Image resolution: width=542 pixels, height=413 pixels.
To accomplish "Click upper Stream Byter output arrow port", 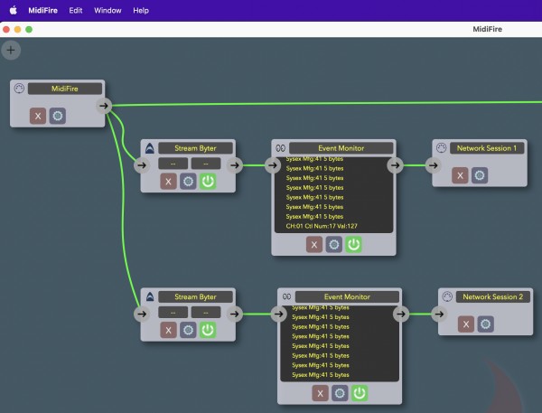I will [x=235, y=165].
